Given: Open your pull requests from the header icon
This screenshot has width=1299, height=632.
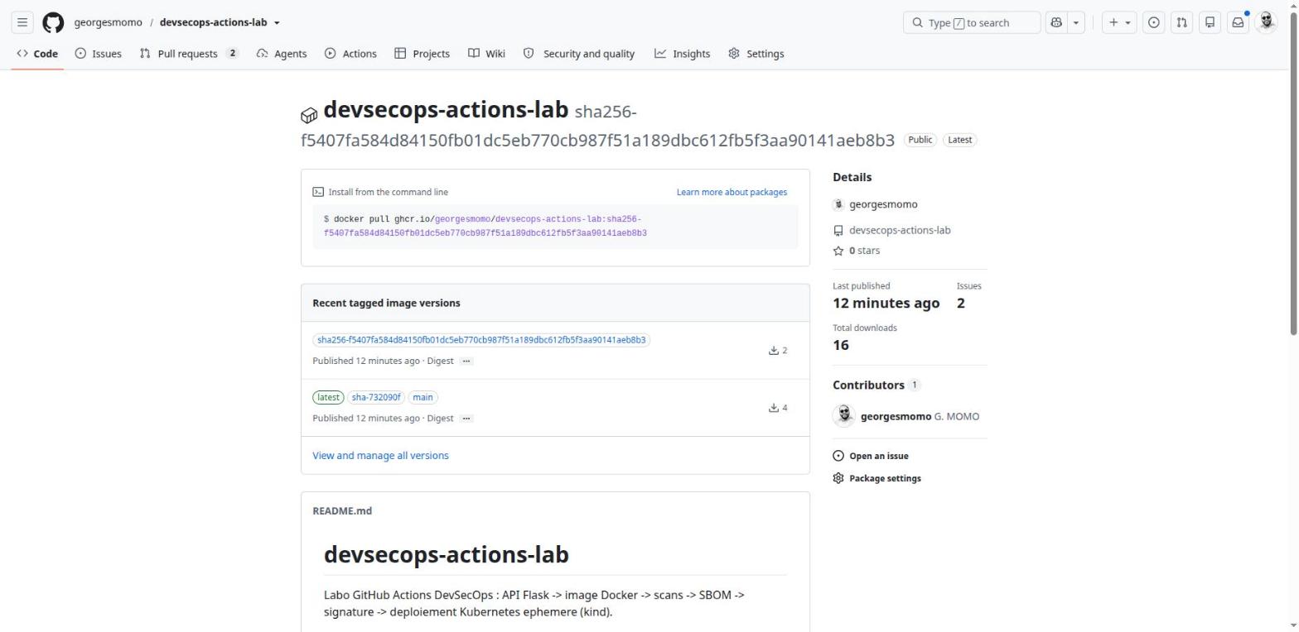Looking at the screenshot, I should pyautogui.click(x=1181, y=22).
